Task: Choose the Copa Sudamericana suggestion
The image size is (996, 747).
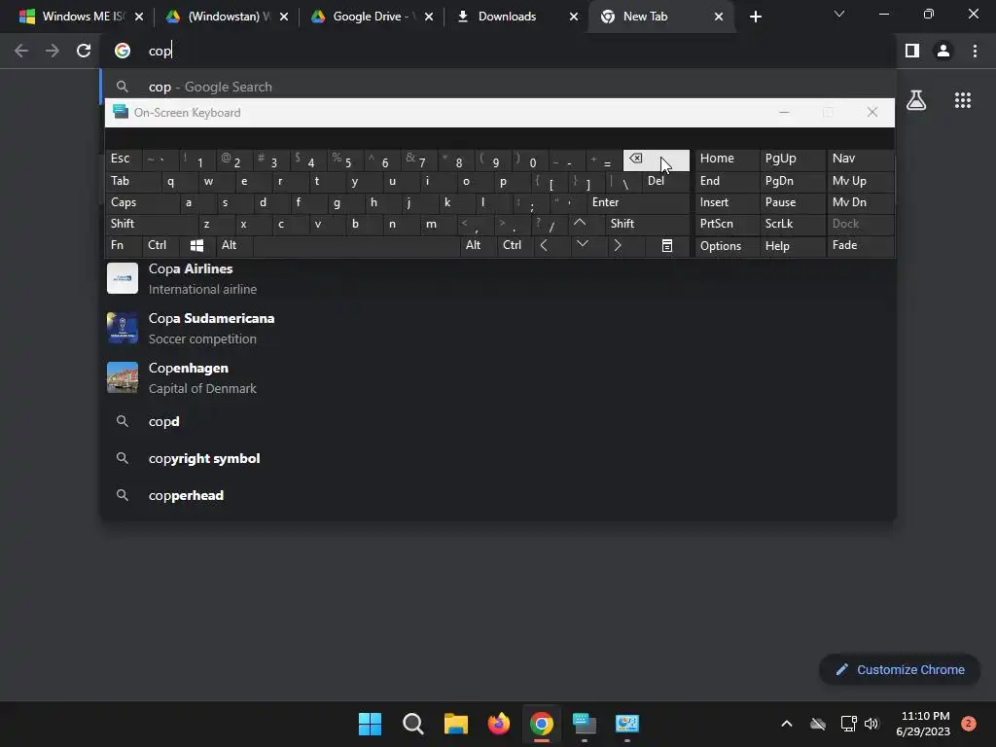Action: 499,329
